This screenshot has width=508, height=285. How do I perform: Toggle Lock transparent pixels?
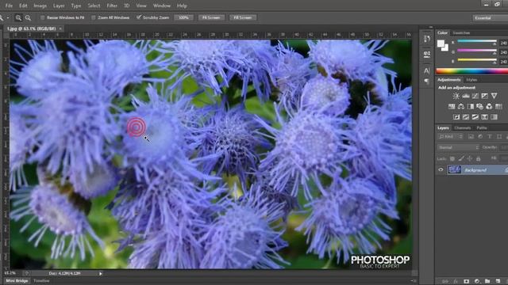(452, 158)
